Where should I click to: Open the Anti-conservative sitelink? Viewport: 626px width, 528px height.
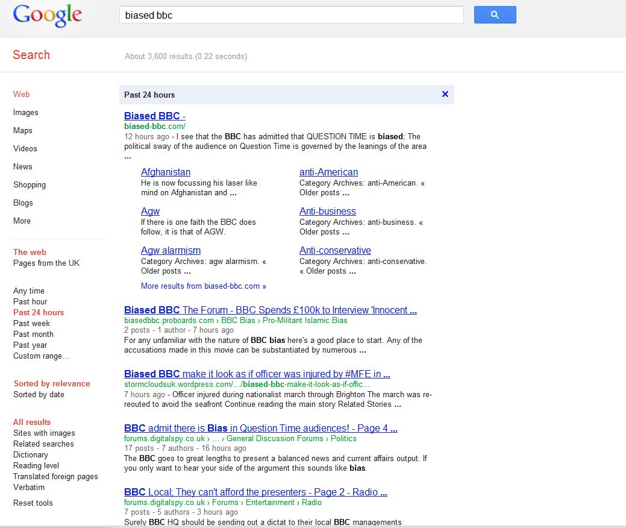point(336,250)
